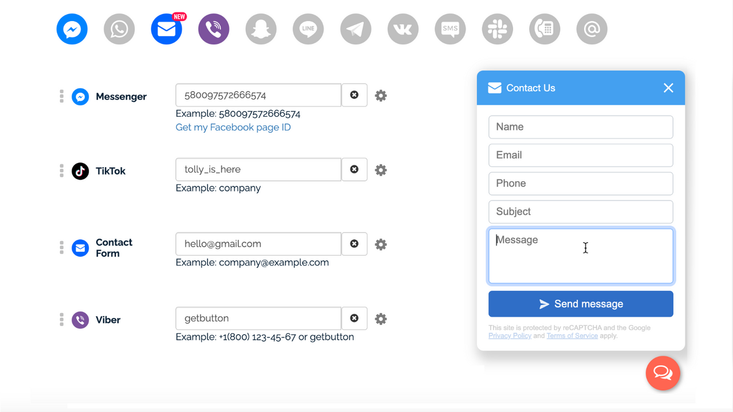Click the Send message button
The height and width of the screenshot is (412, 733).
(x=580, y=304)
